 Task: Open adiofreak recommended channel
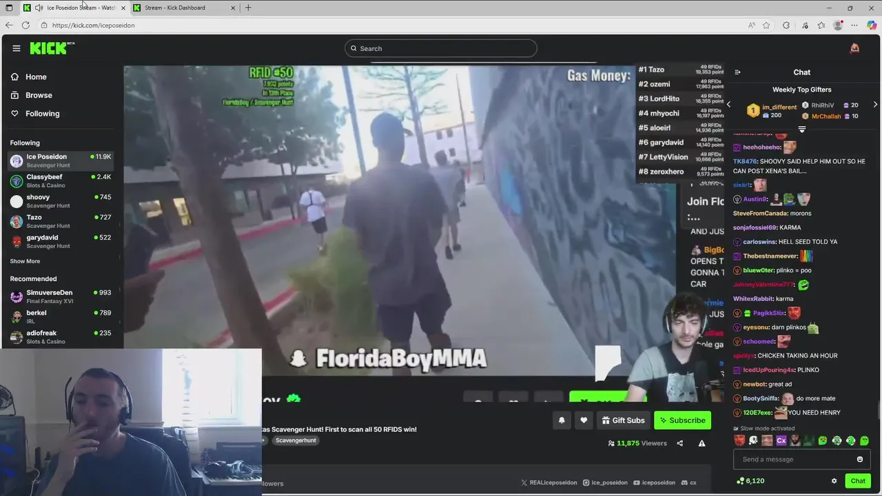(61, 337)
